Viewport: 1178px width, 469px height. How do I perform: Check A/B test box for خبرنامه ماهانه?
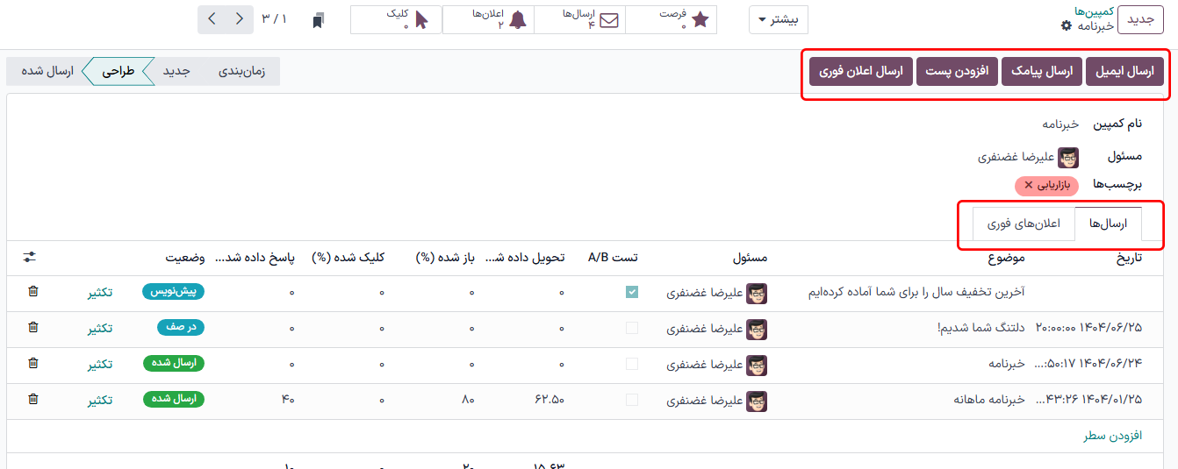[x=632, y=401]
